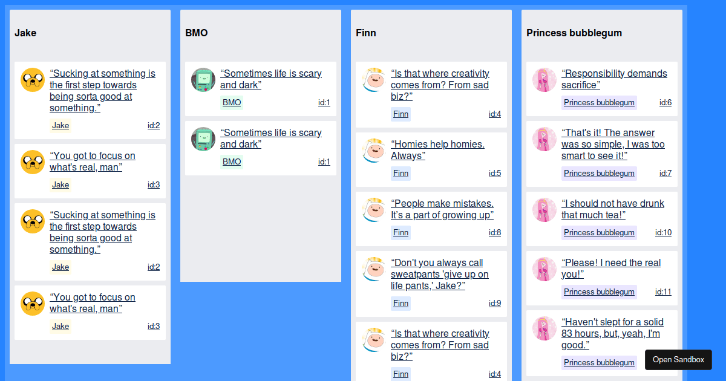Open "Is that where creativity comes from?" quote

(x=440, y=85)
